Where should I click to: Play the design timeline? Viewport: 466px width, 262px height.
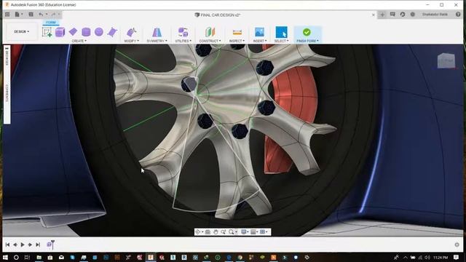coord(23,245)
